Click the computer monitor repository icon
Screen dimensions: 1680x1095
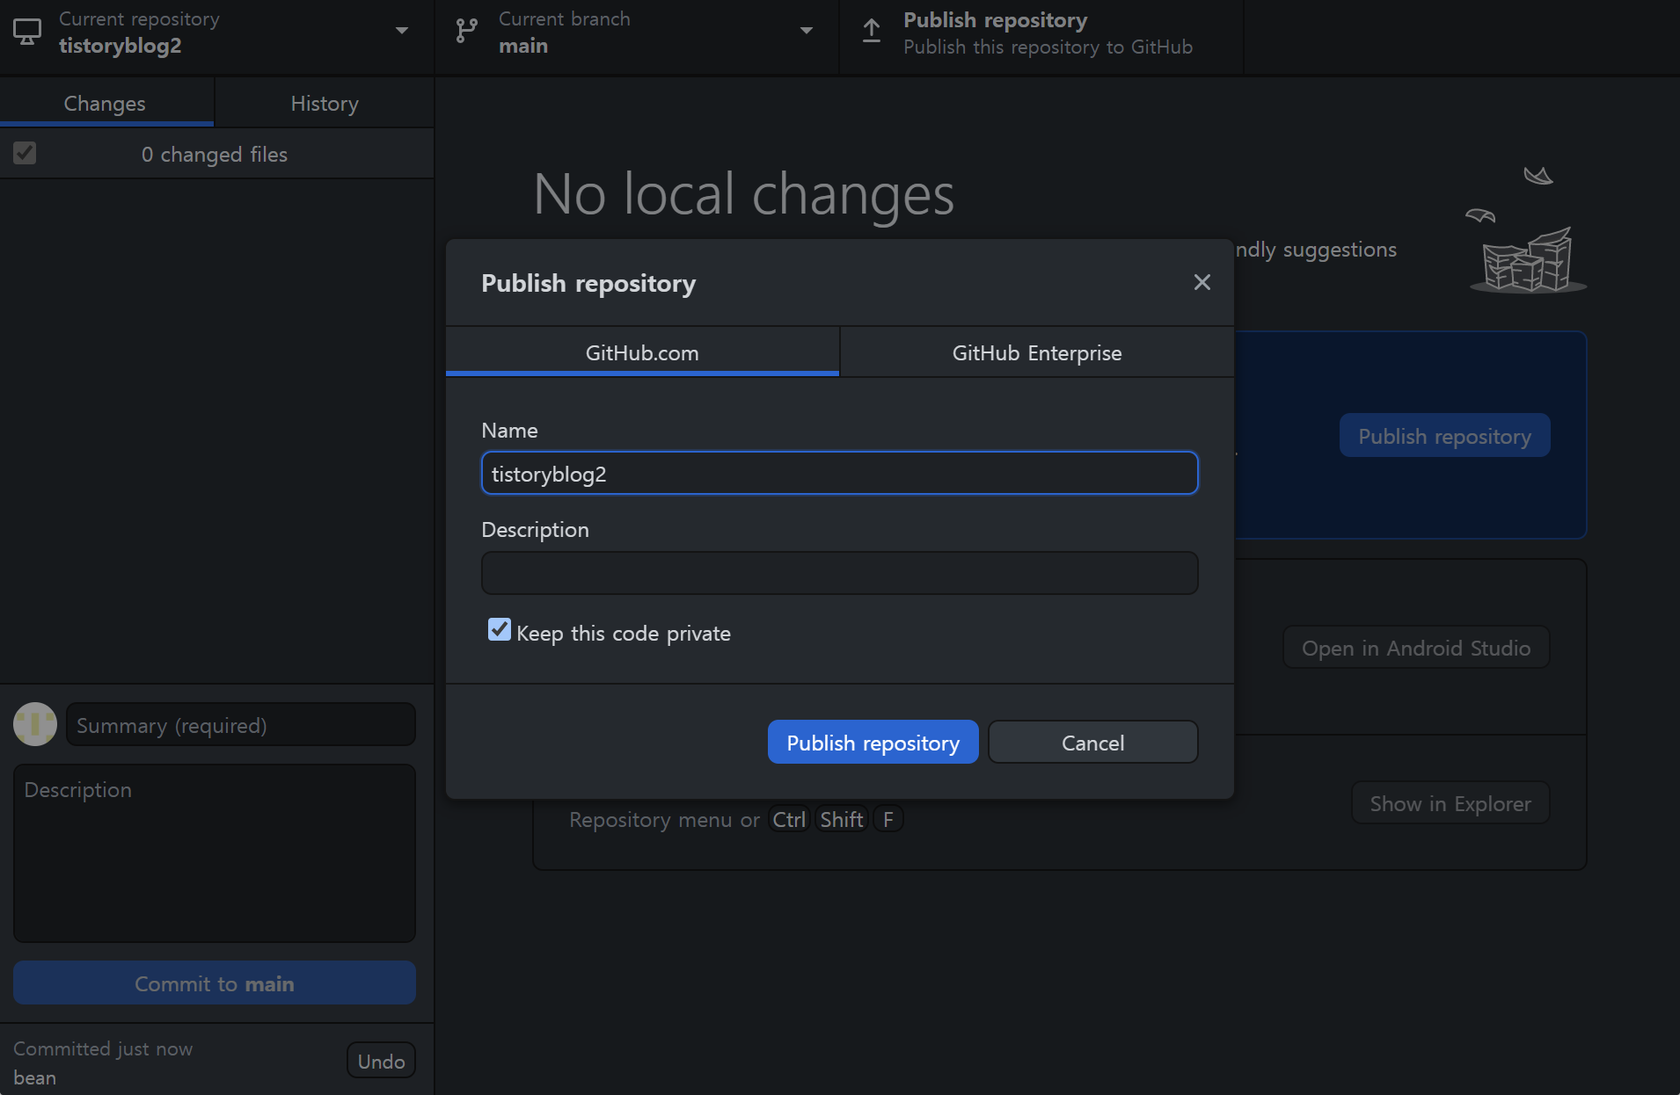pos(27,33)
